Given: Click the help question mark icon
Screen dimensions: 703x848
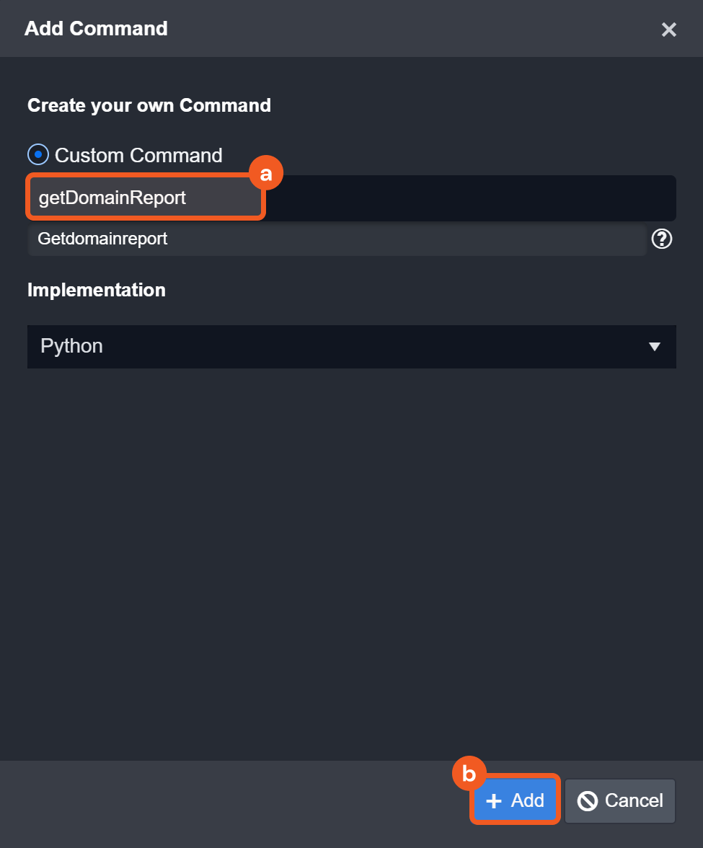Looking at the screenshot, I should 661,239.
